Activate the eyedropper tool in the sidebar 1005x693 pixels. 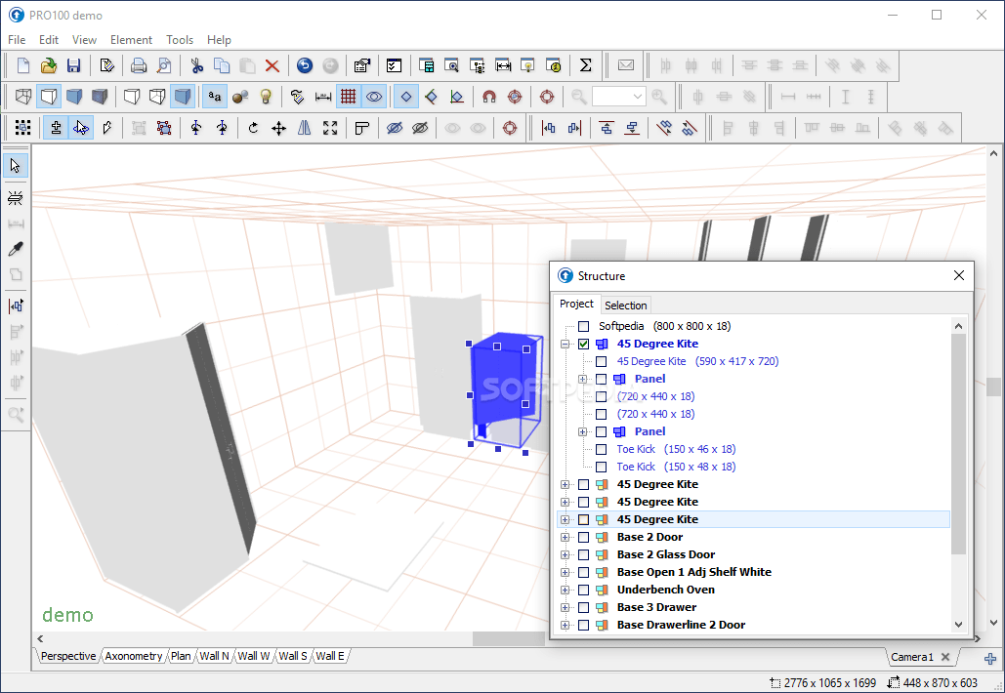point(14,249)
